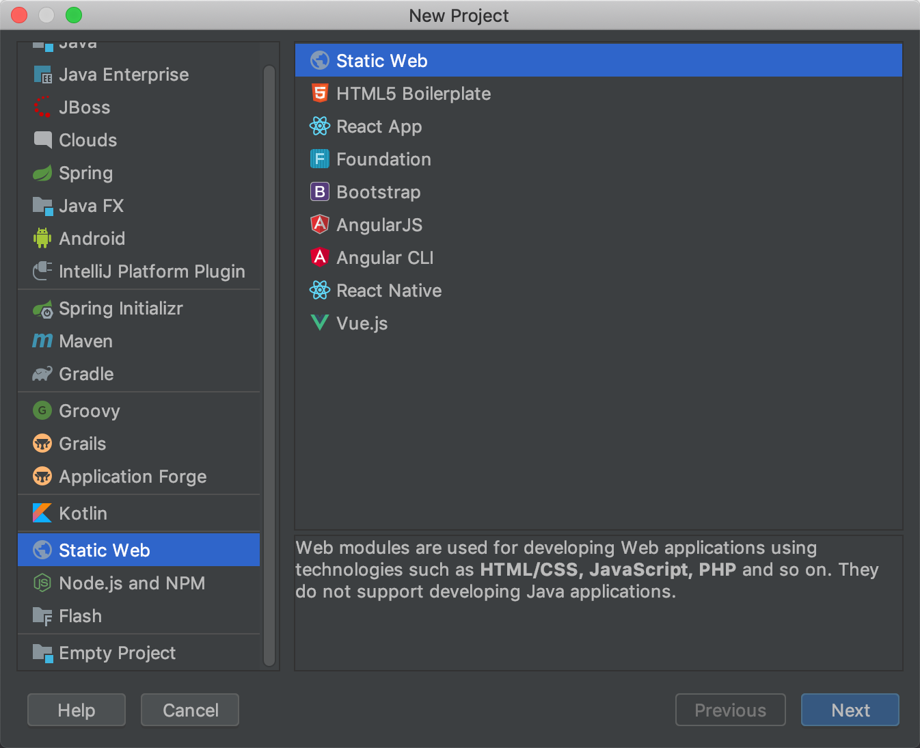Click the Groovy green G icon
The width and height of the screenshot is (920, 748).
tap(42, 411)
